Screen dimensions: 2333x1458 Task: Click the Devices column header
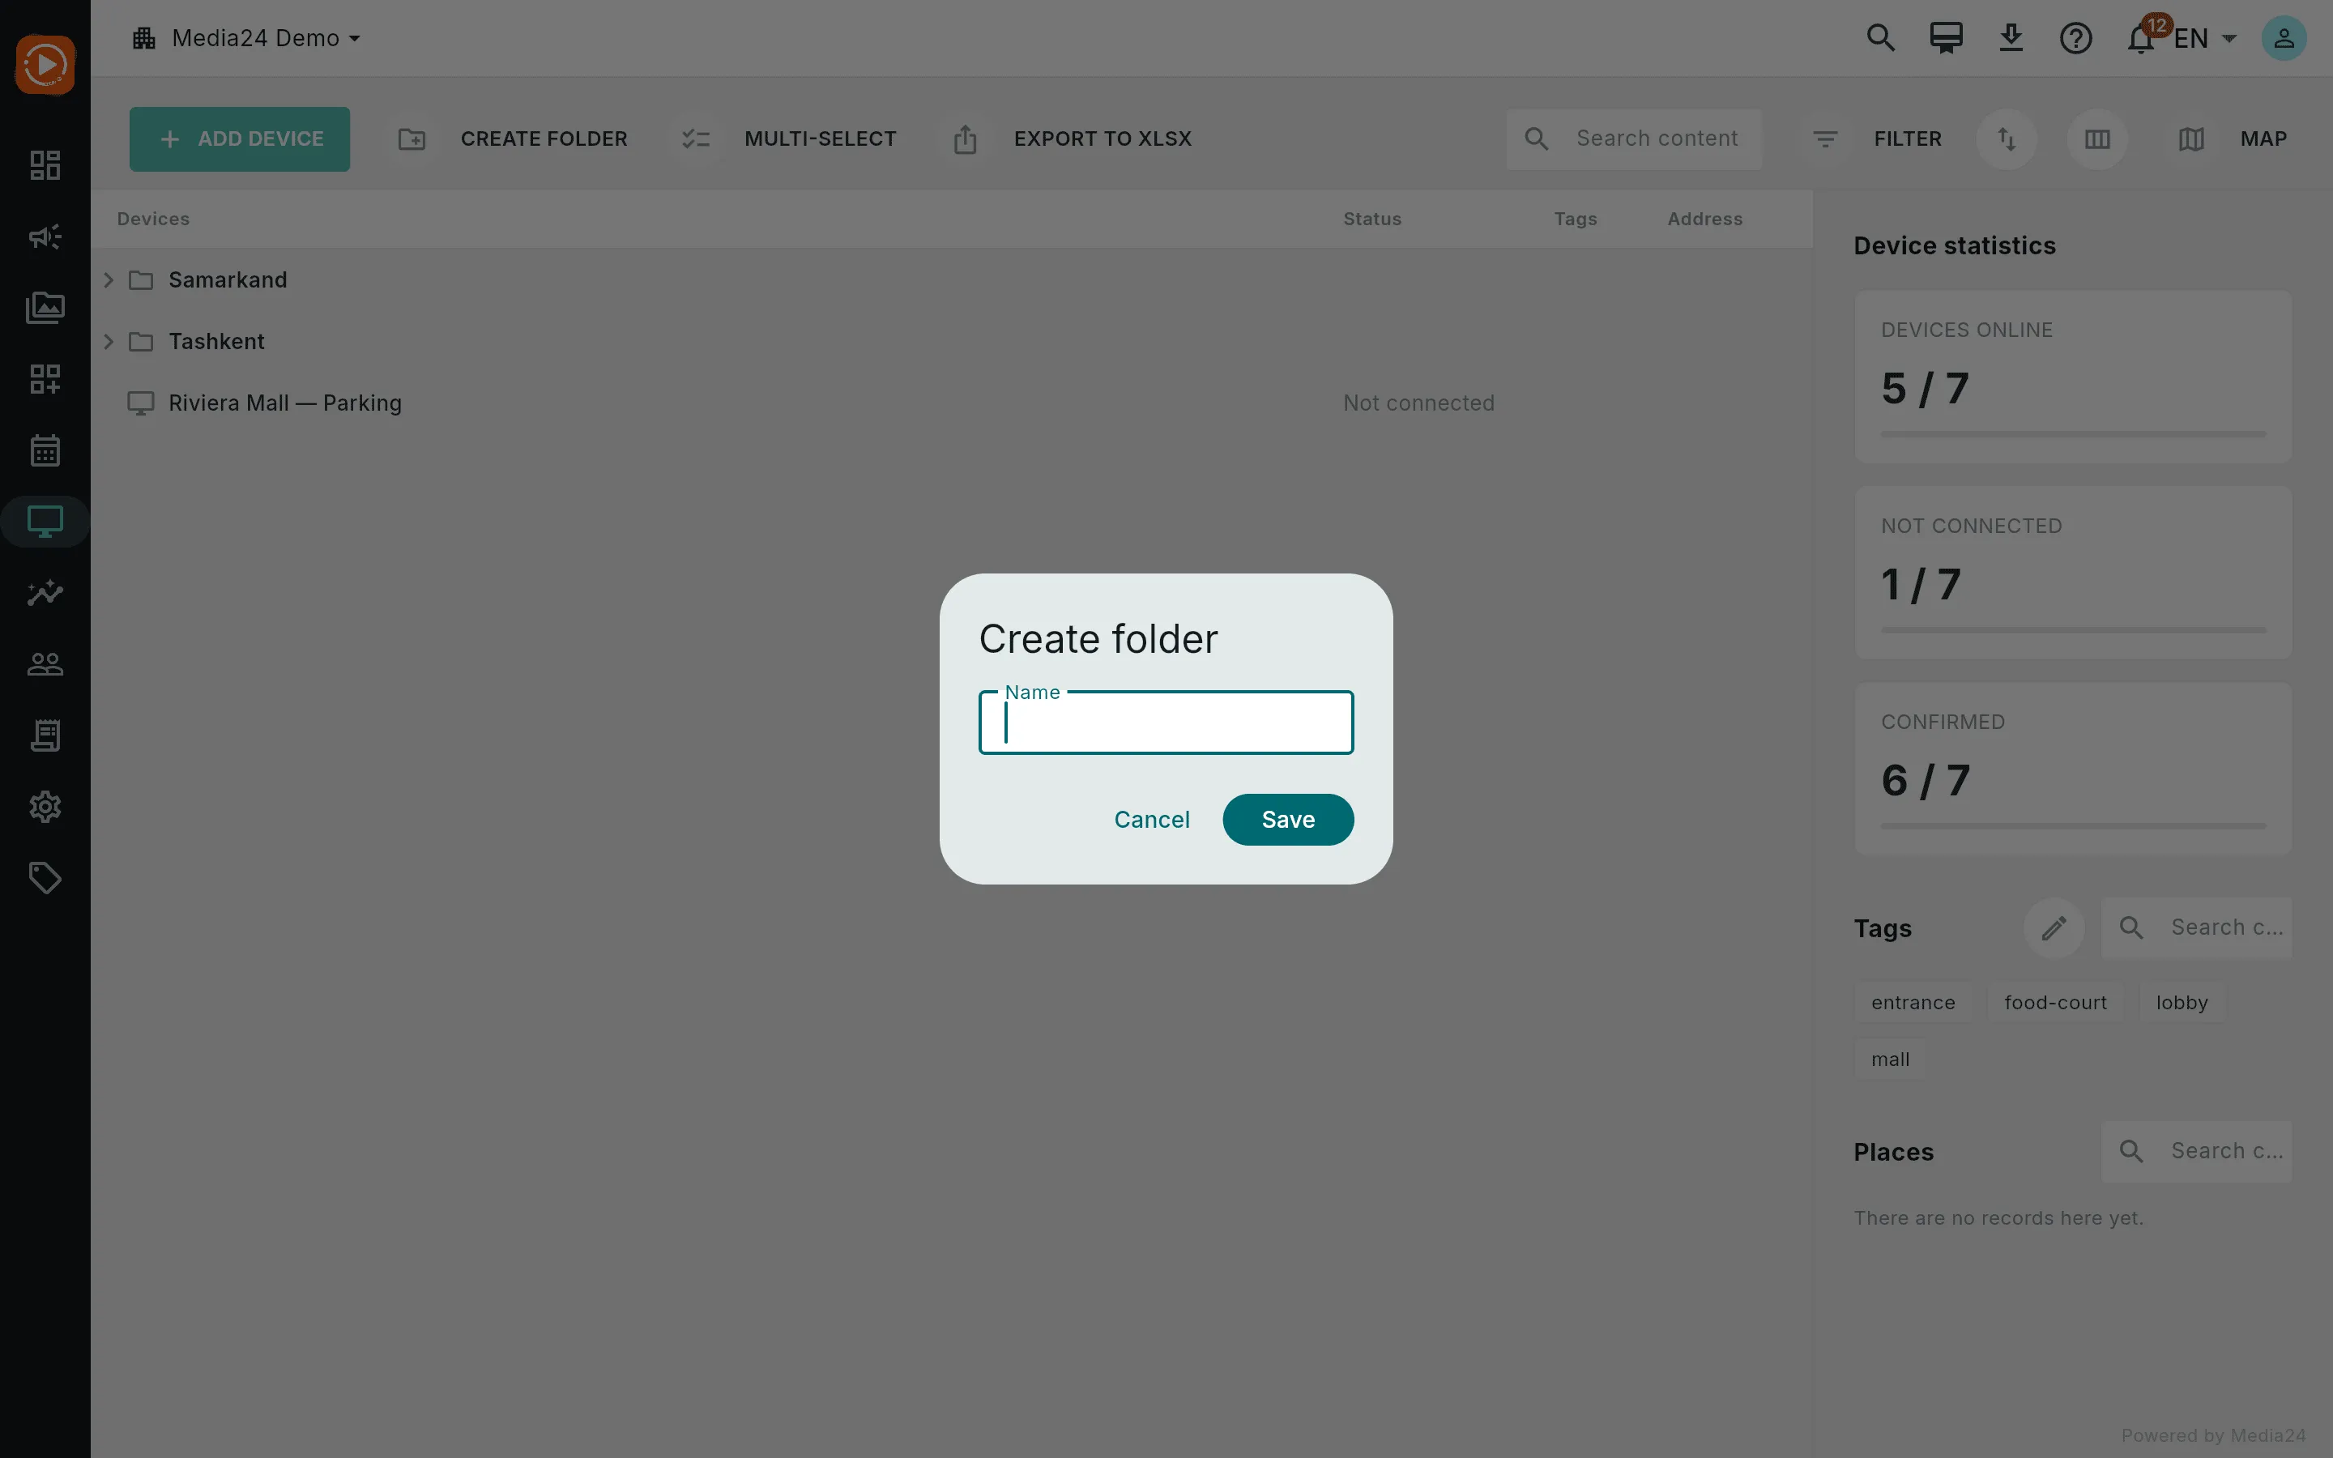click(153, 219)
